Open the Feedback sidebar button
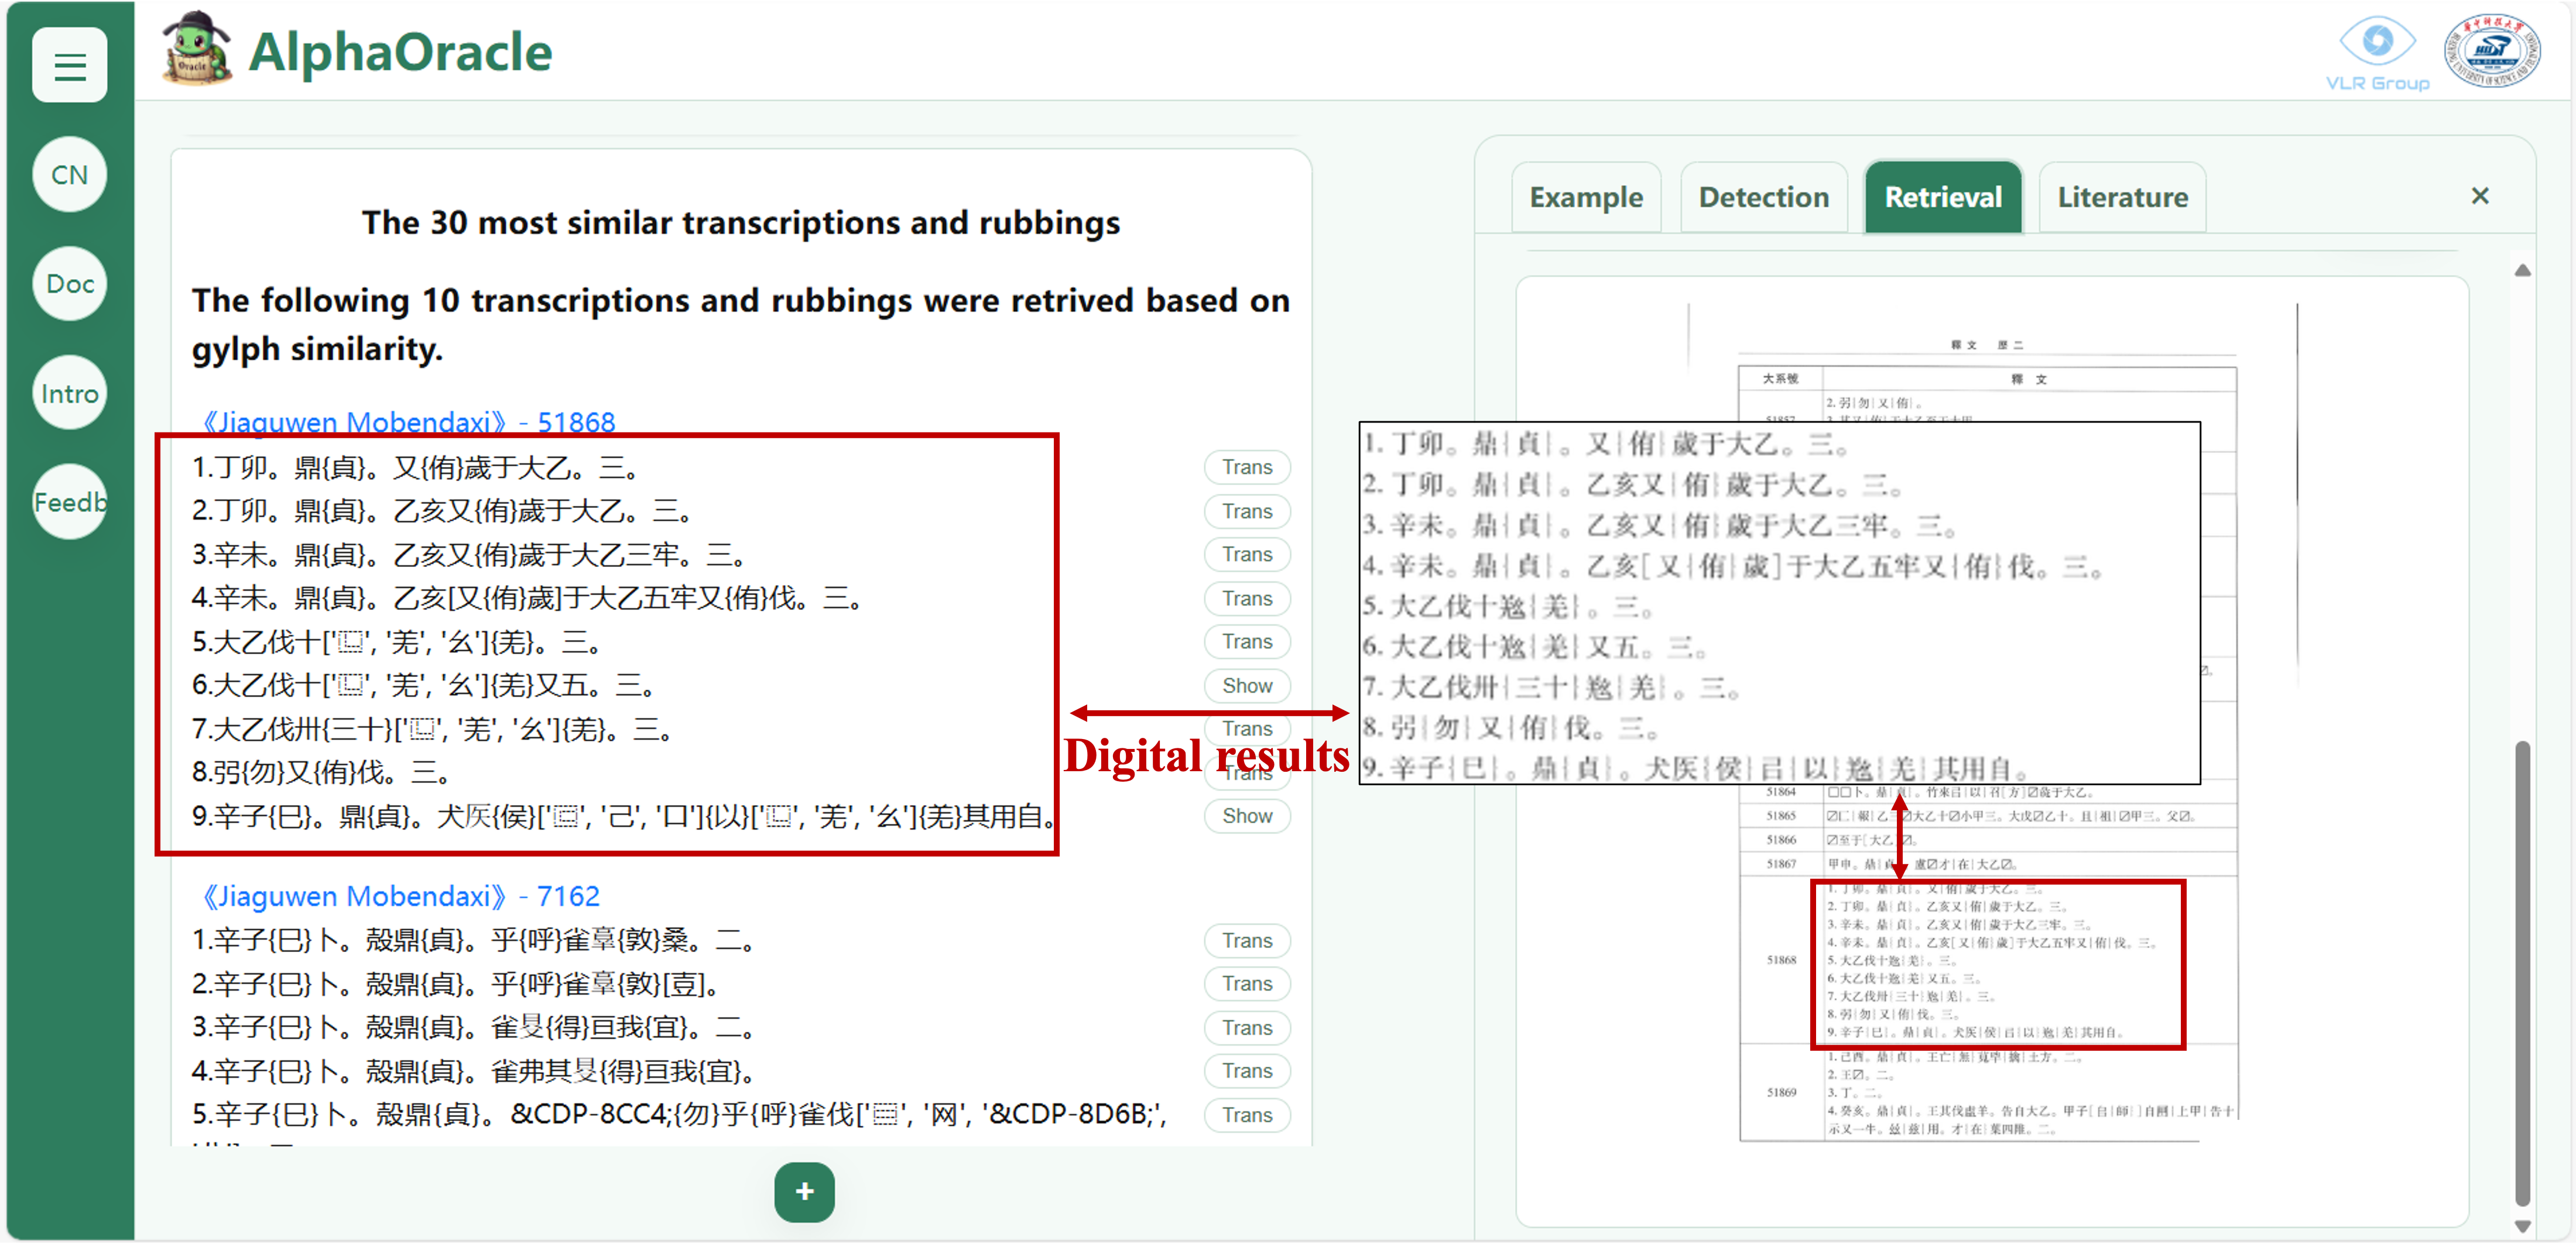Screen dimensions: 2576x1244 [x=69, y=501]
